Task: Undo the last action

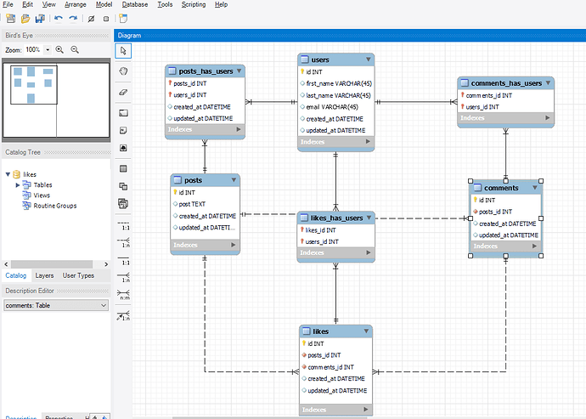Action: (x=59, y=19)
